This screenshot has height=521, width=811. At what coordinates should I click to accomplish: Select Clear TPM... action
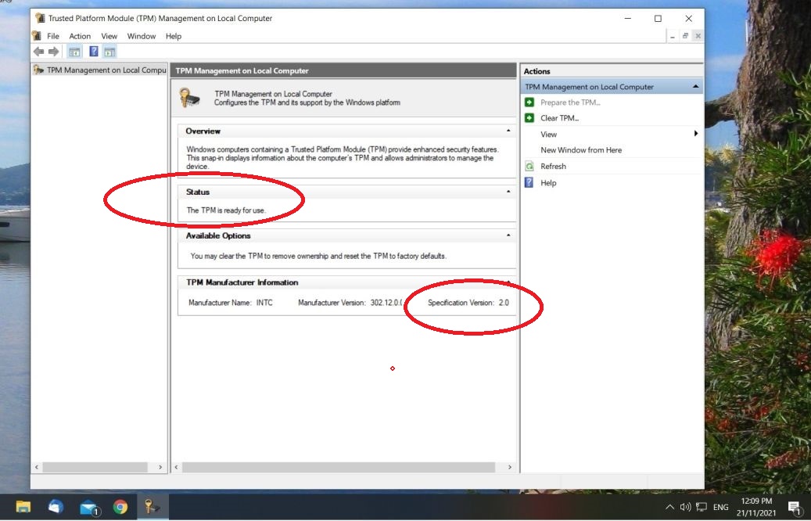tap(560, 118)
